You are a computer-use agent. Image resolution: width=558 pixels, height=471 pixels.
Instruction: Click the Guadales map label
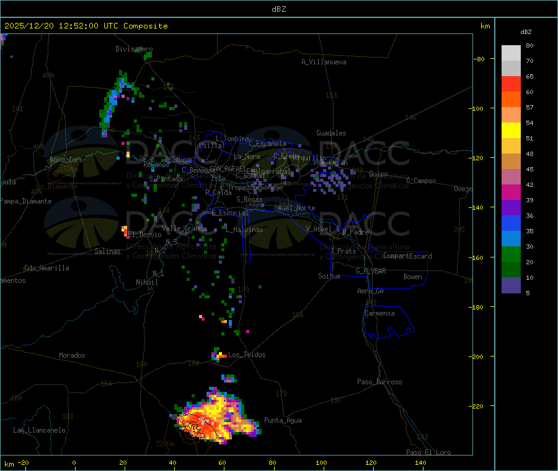331,133
